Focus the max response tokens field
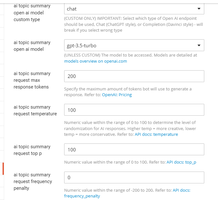 [134, 76]
